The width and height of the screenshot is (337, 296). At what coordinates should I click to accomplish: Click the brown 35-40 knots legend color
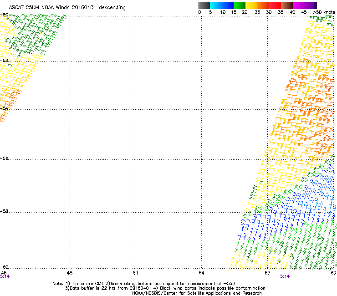[287, 5]
